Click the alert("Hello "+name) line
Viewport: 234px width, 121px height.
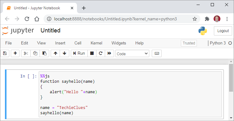74,92
